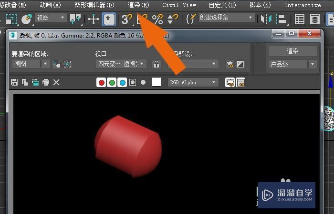The width and height of the screenshot is (334, 214).
Task: Toggle the red channel button
Action: pos(101,82)
